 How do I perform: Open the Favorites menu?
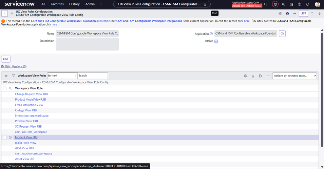pyautogui.click(x=57, y=4)
